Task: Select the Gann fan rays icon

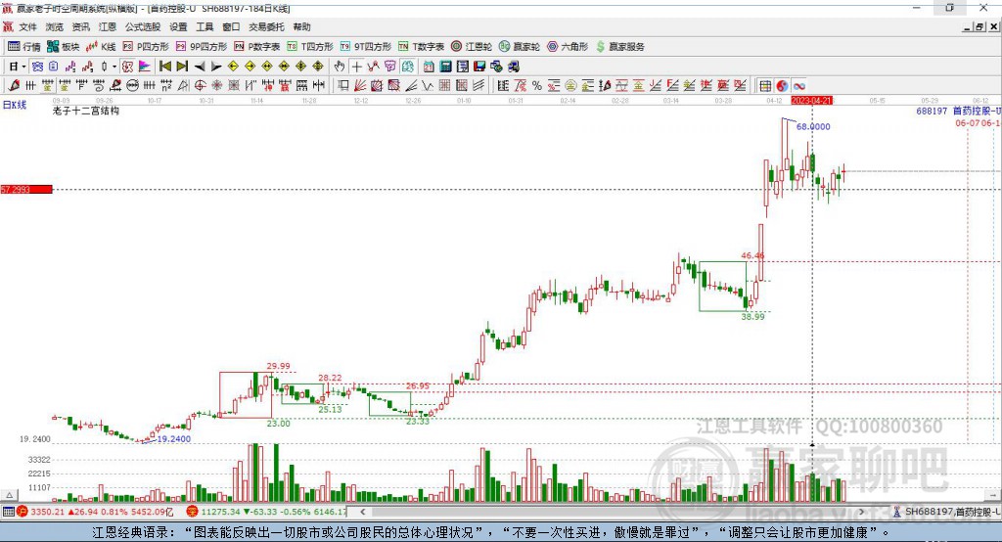Action: pos(360,86)
